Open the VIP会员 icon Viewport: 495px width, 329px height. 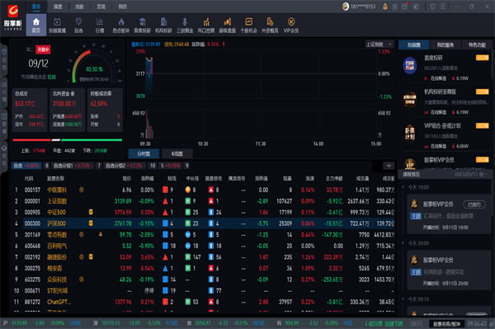[x=291, y=25]
